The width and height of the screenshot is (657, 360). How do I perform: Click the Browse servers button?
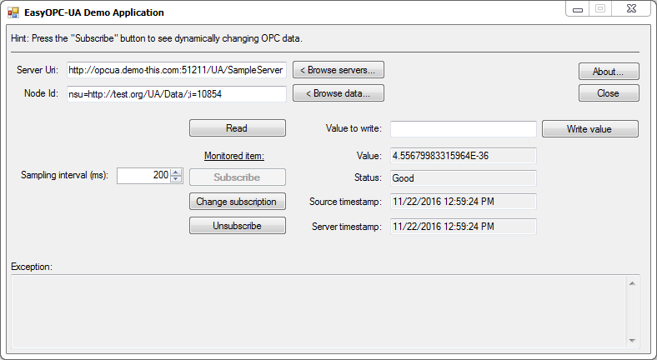point(338,69)
